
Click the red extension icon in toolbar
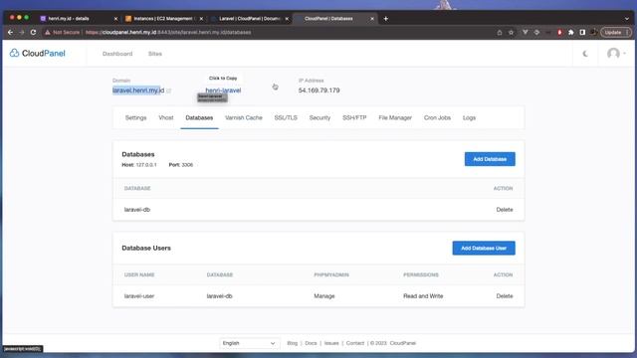(559, 32)
